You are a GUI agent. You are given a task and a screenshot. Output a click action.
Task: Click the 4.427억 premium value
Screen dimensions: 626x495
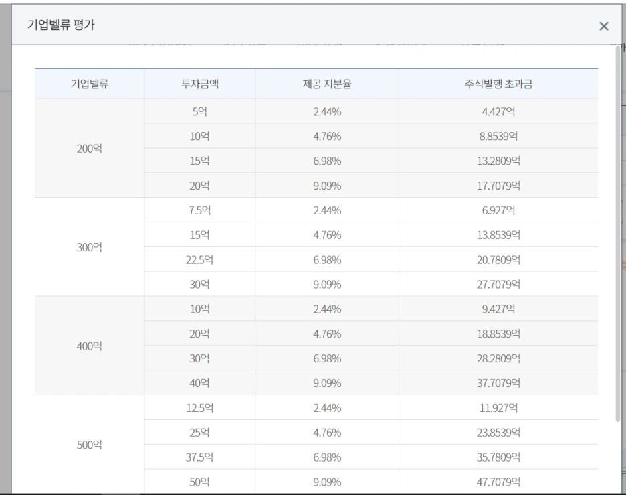498,111
